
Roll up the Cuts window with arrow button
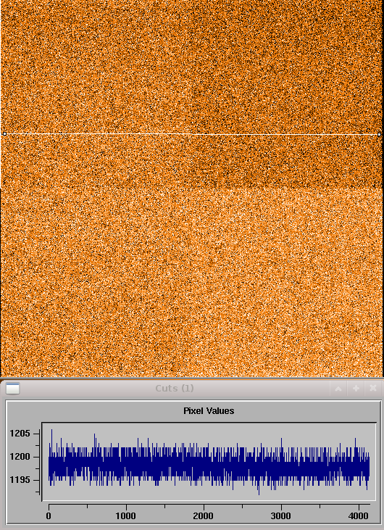point(338,389)
